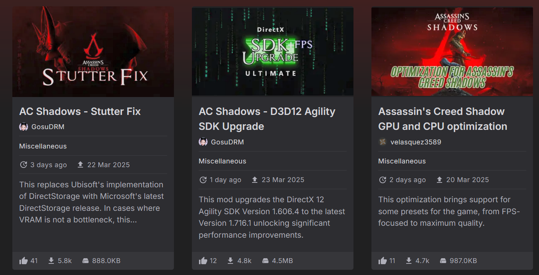The width and height of the screenshot is (539, 275).
Task: Select the Miscellaneous category on the GPU and CPU optimization card
Action: (x=402, y=161)
